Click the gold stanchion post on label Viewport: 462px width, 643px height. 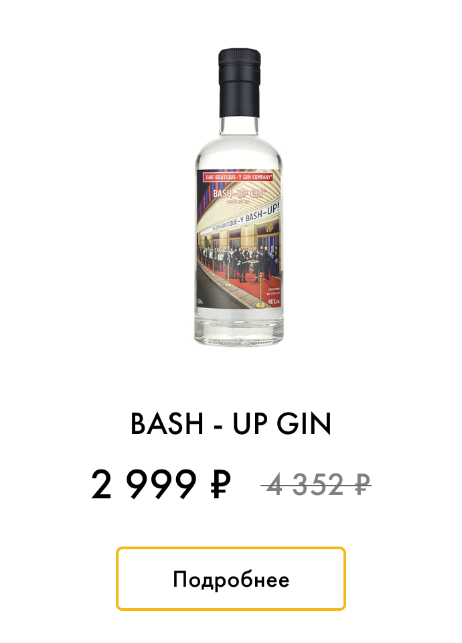point(260,289)
